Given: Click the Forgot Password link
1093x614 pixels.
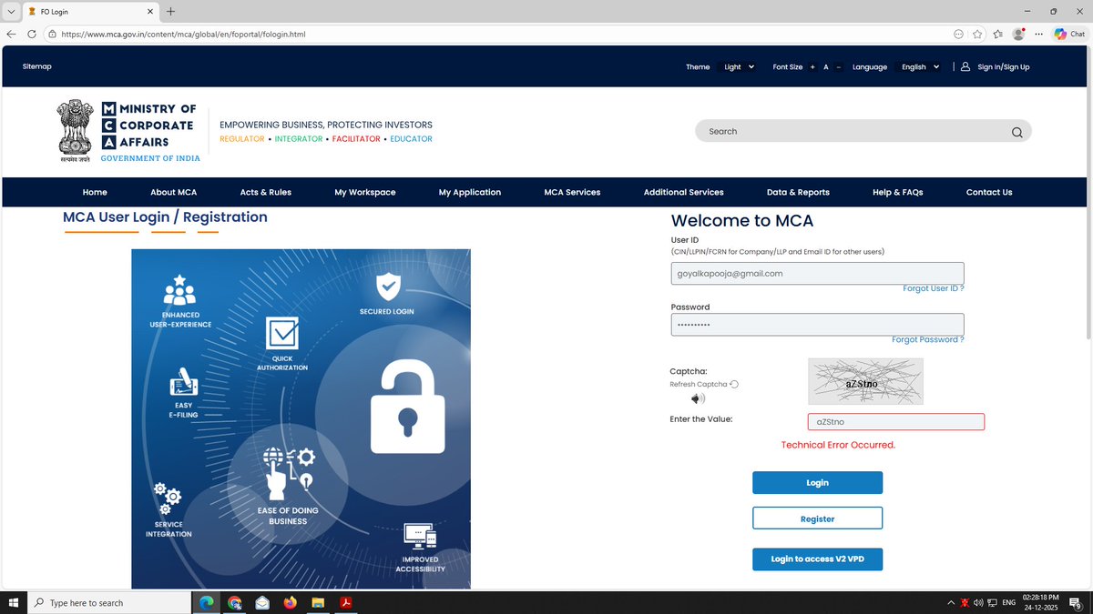Looking at the screenshot, I should point(927,339).
